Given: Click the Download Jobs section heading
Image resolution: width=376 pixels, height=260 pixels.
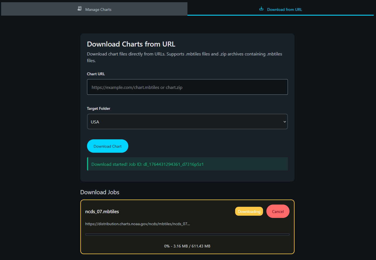Looking at the screenshot, I should click(x=100, y=192).
